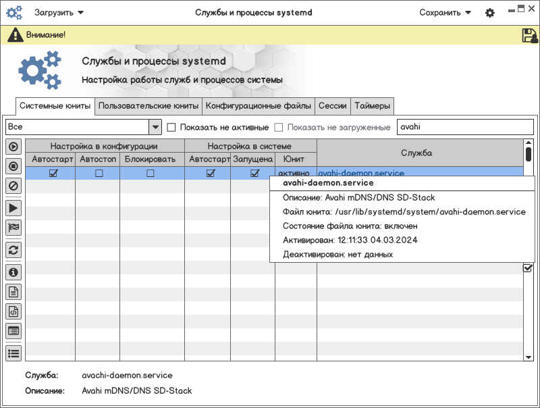Click the bulleted list icon at sidebar bottom
This screenshot has width=540, height=408.
(x=13, y=352)
